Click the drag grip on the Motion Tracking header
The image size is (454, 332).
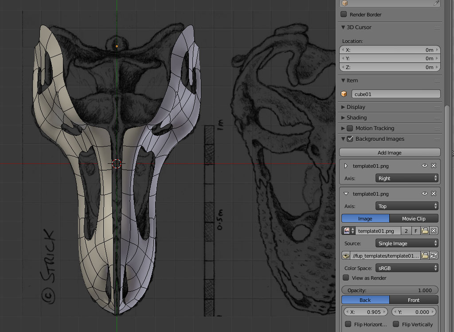[437, 129]
